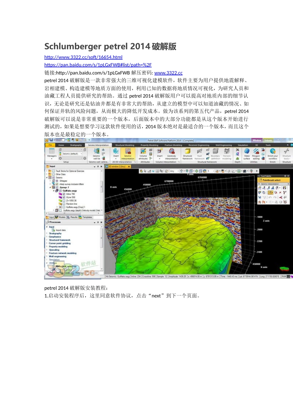Follow the pan.baidu.com download link

click(x=98, y=65)
